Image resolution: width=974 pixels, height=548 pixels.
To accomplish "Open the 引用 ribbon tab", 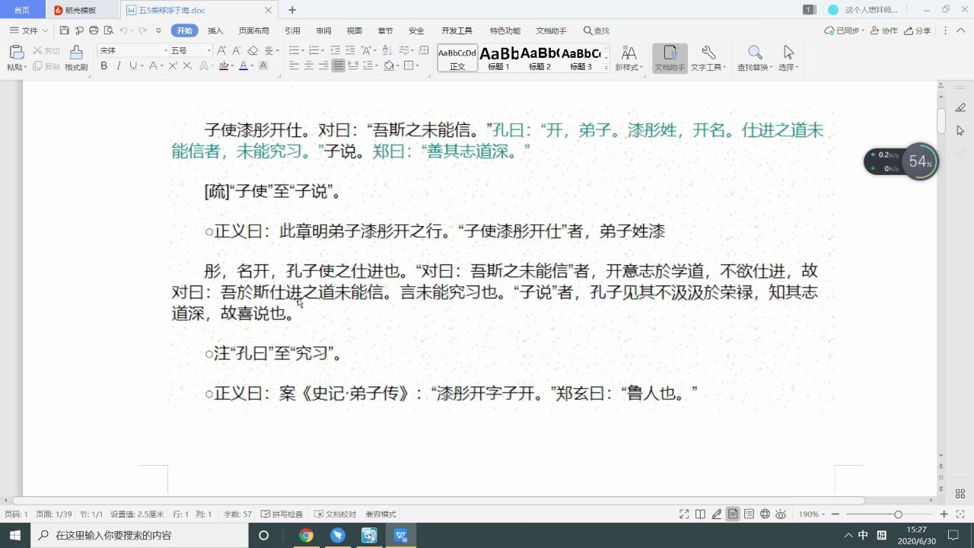I will (x=292, y=30).
